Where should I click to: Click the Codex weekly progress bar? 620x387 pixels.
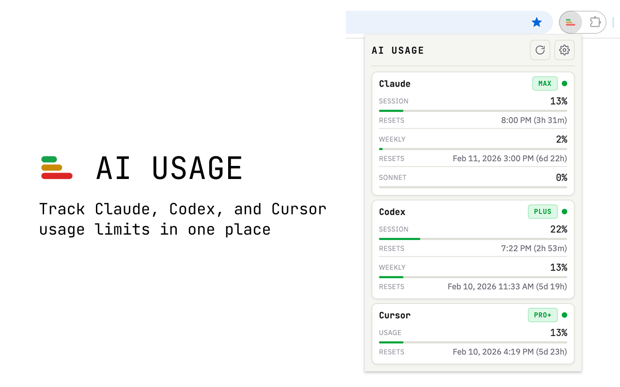click(473, 277)
